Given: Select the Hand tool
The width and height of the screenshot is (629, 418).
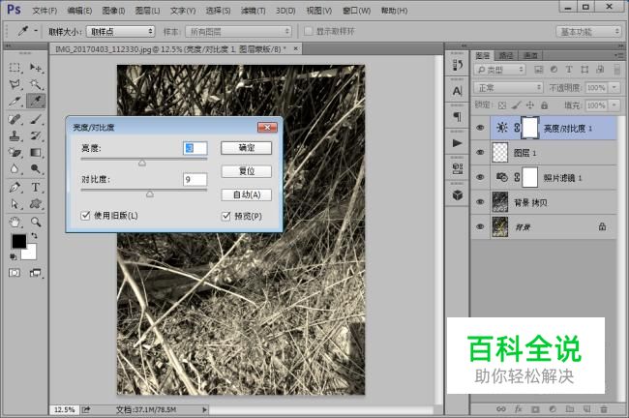Looking at the screenshot, I should tap(15, 222).
